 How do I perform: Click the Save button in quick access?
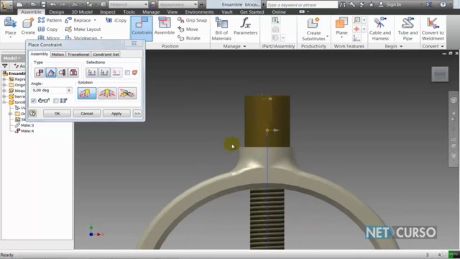pos(43,4)
